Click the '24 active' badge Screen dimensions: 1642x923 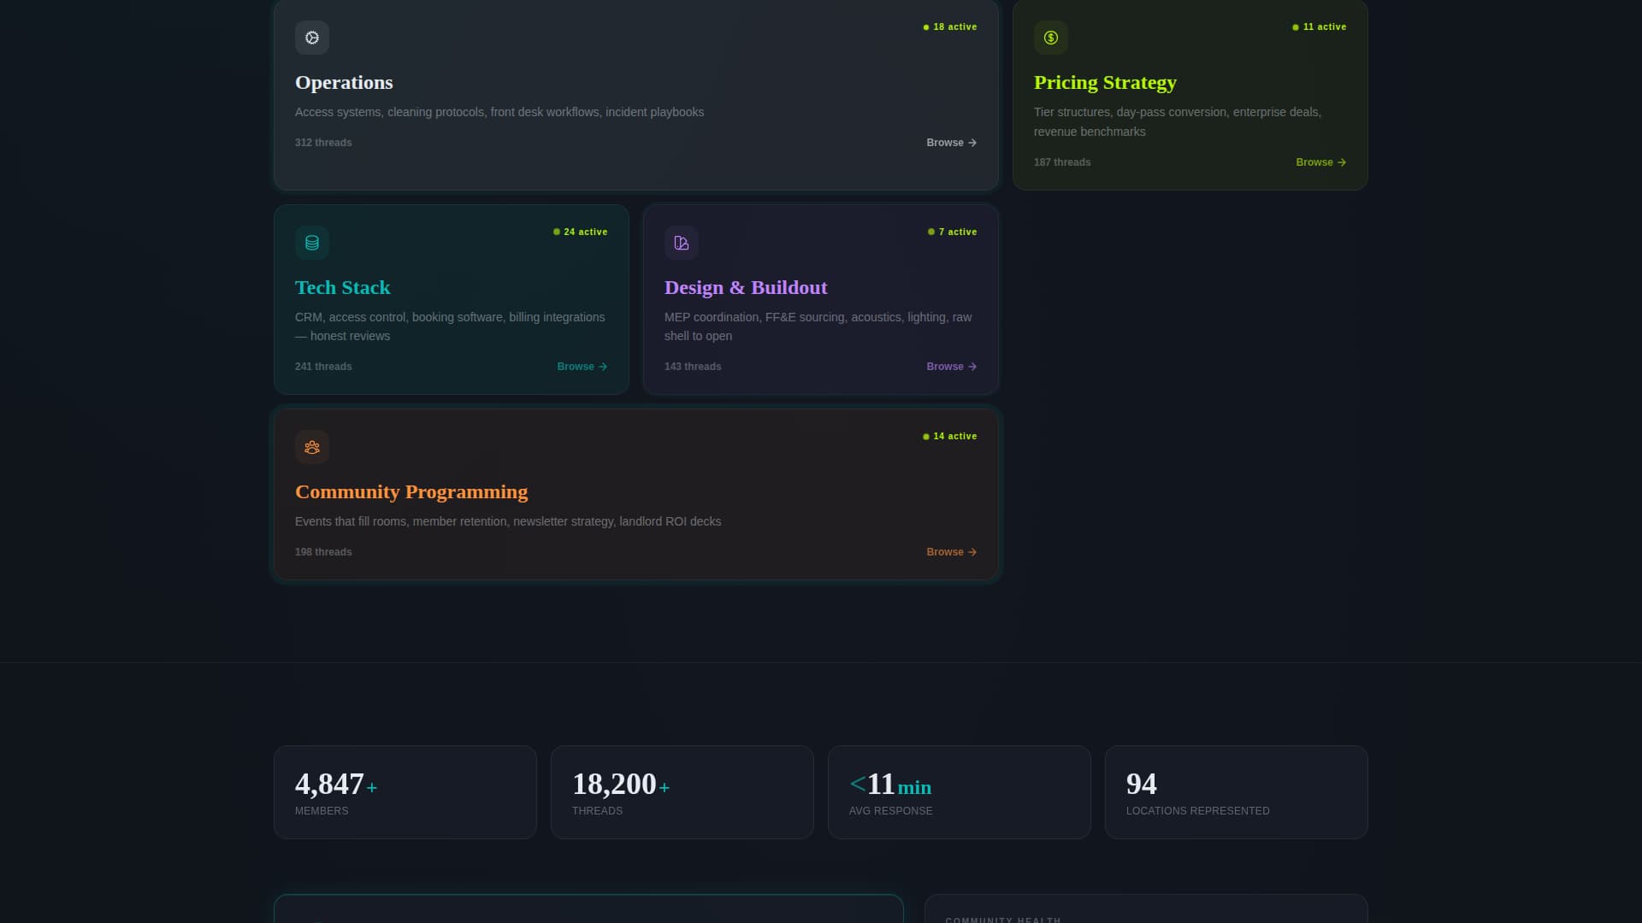pos(581,232)
